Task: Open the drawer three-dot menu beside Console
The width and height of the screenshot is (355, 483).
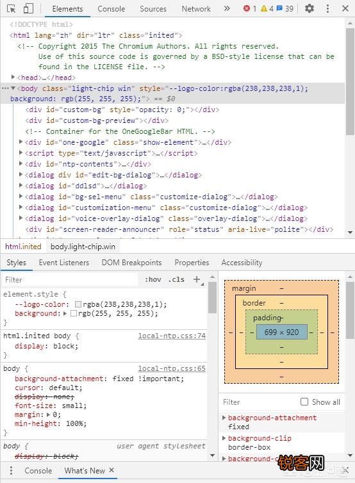Action: 11,470
